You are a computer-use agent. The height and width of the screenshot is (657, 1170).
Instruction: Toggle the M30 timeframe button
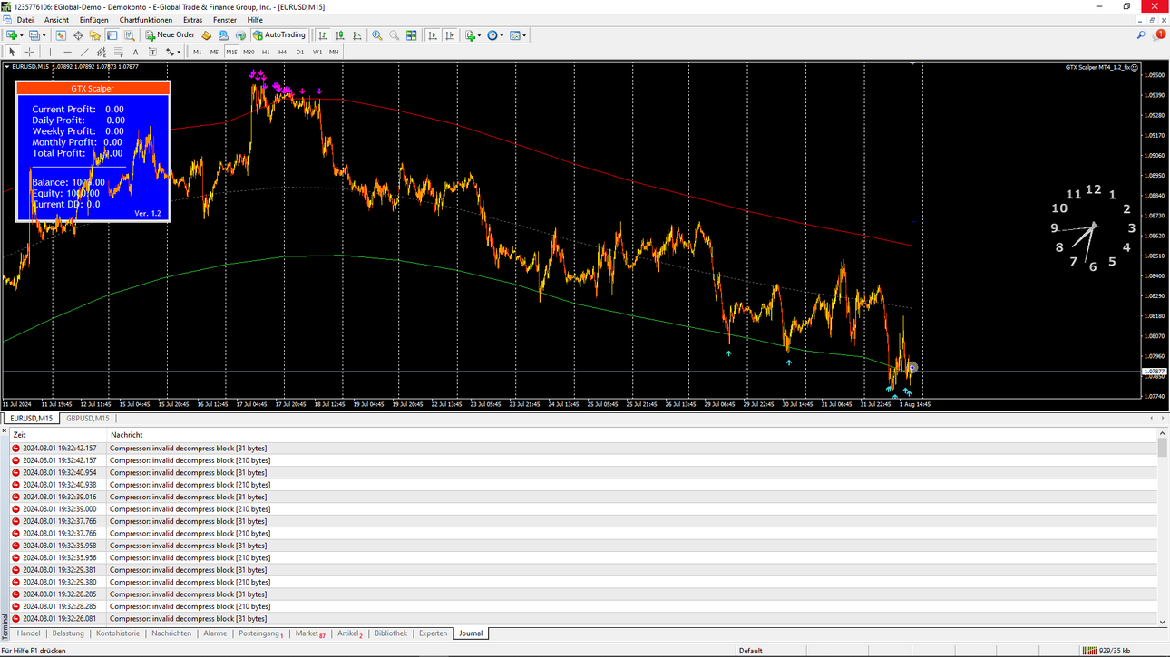[249, 53]
